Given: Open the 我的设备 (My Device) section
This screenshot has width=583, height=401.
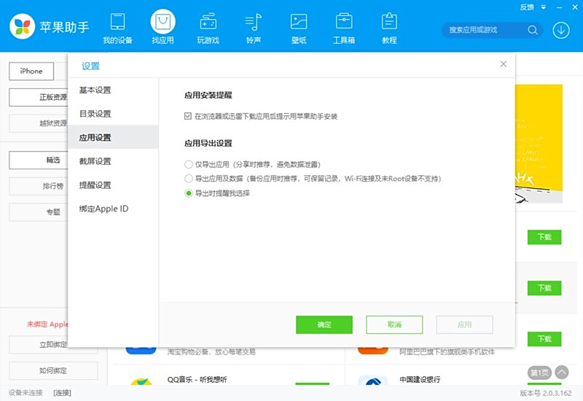Looking at the screenshot, I should pos(117,27).
